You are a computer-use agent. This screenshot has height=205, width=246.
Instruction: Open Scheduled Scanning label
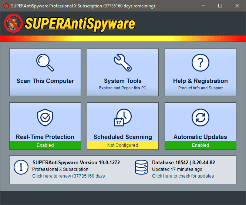pos(123,137)
